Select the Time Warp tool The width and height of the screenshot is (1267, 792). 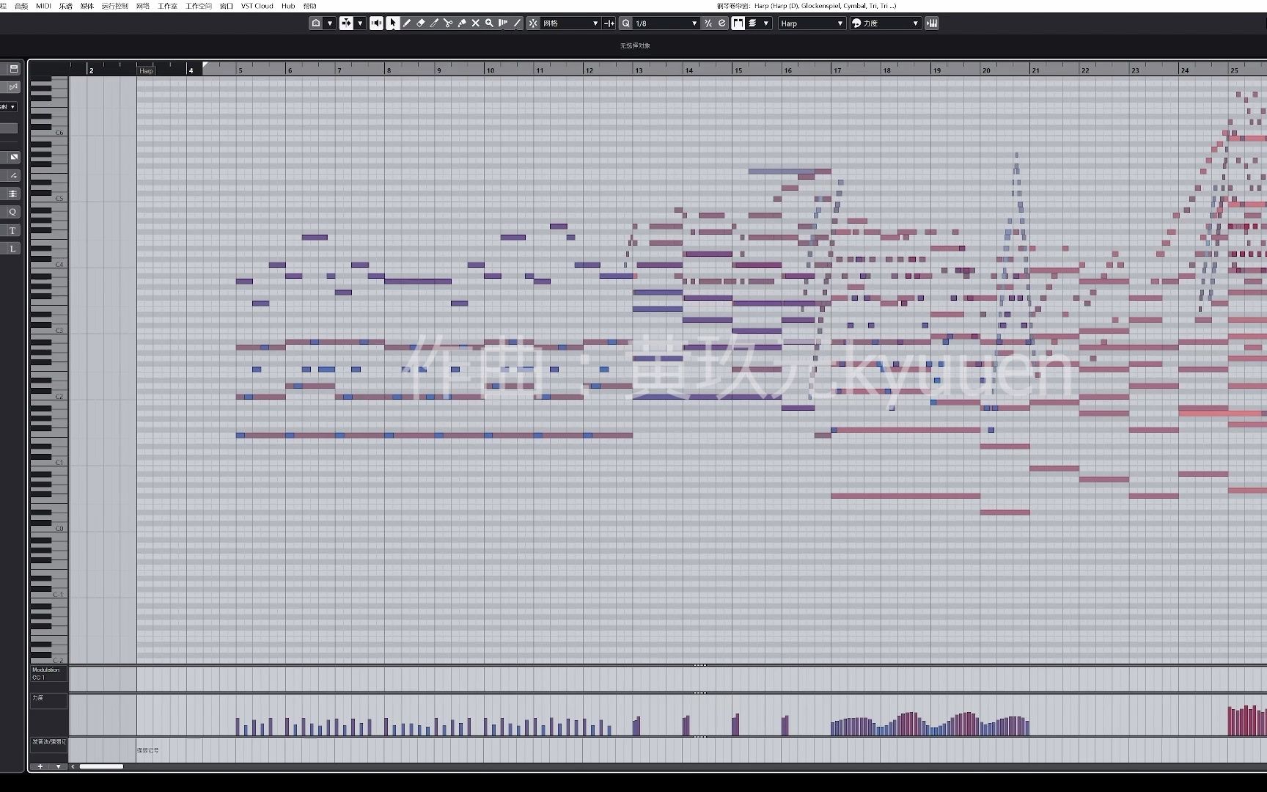click(503, 23)
